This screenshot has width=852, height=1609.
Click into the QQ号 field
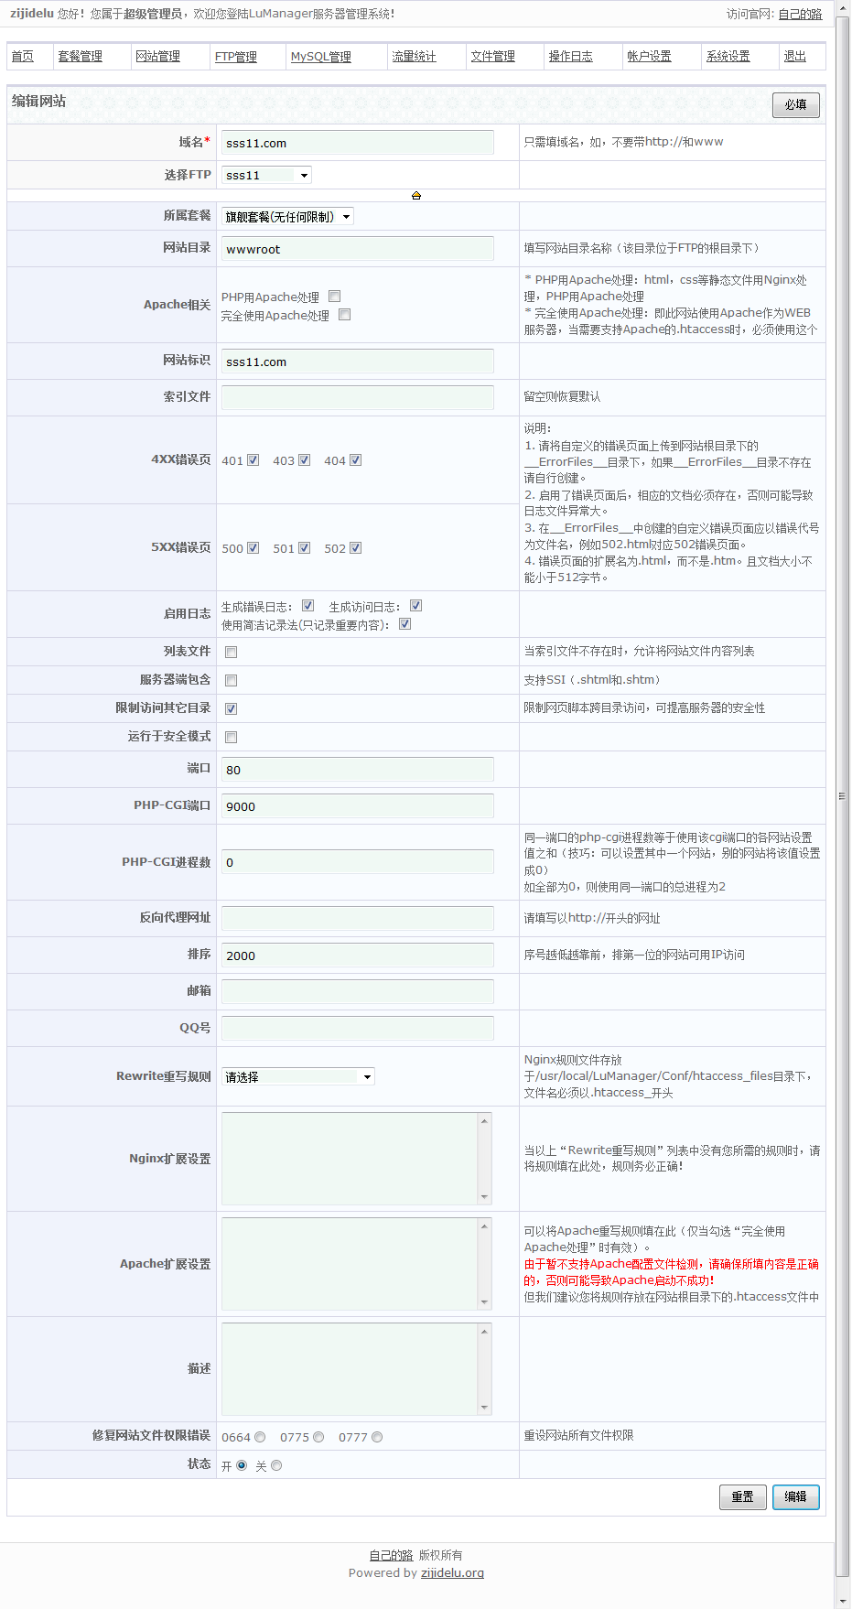[358, 1029]
